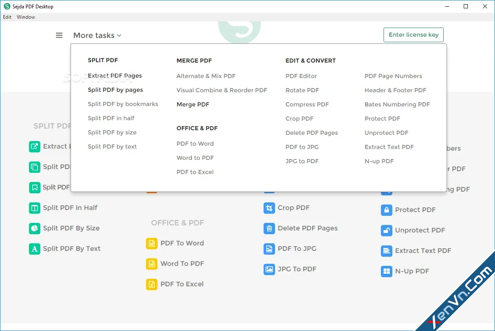Choose Split PDF by text menu entry
This screenshot has height=331, width=495.
(112, 147)
